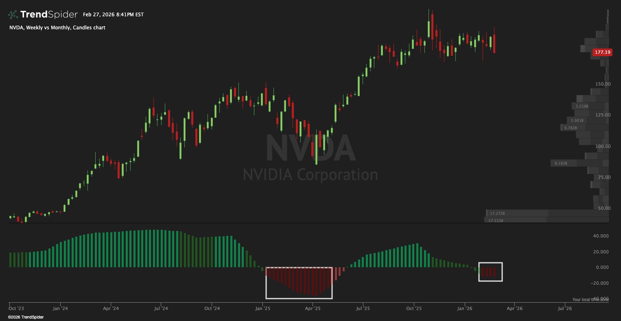Click the -20.000 indicator axis label

[x=600, y=283]
